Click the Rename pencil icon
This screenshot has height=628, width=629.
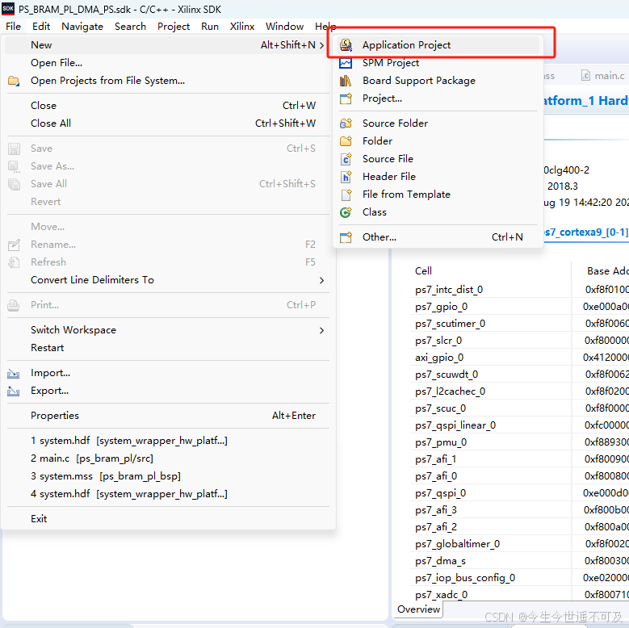click(14, 245)
